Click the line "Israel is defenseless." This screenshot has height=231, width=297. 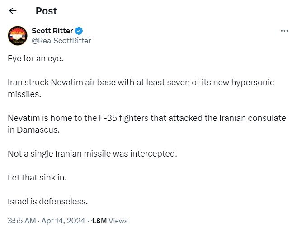tap(47, 201)
